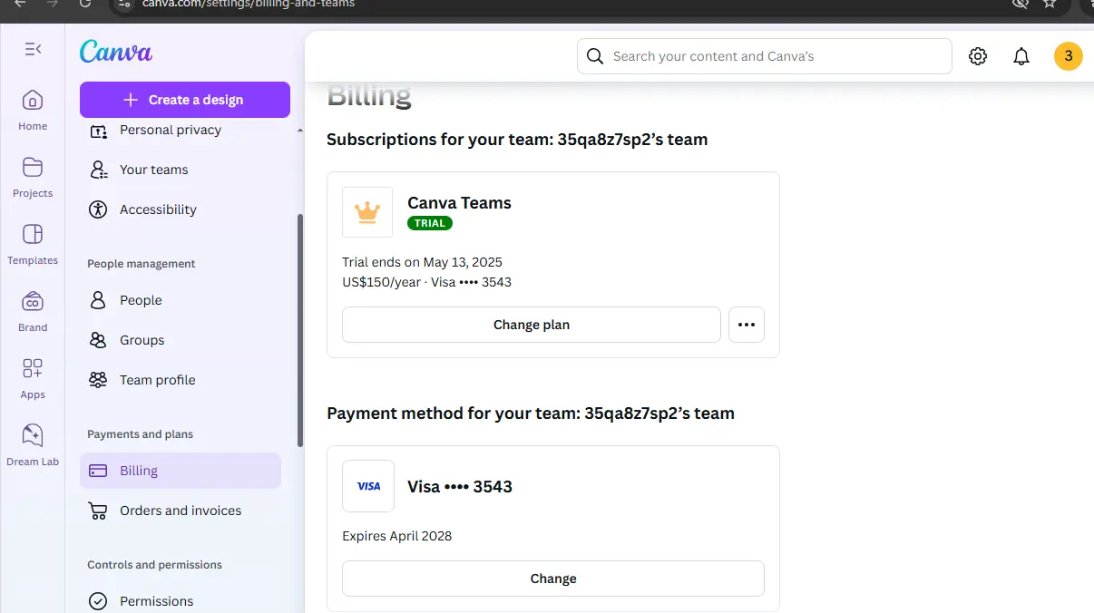Open account avatar with number 3

[1069, 56]
